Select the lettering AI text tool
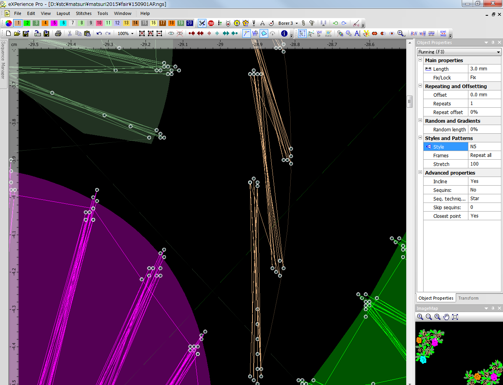The image size is (503, 385). (357, 33)
